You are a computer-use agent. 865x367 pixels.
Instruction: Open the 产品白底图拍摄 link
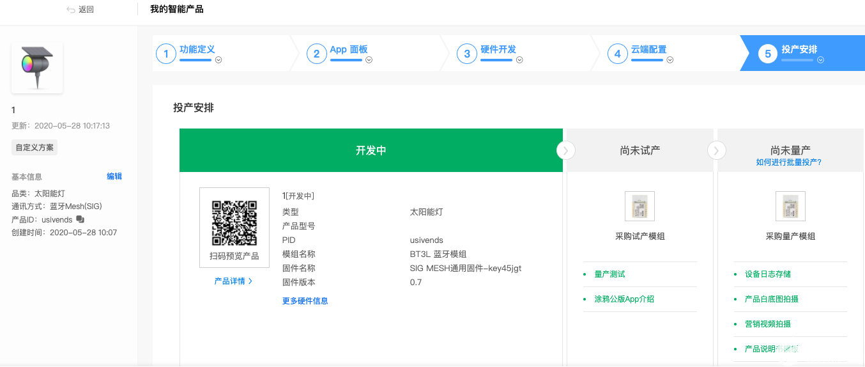(x=772, y=299)
